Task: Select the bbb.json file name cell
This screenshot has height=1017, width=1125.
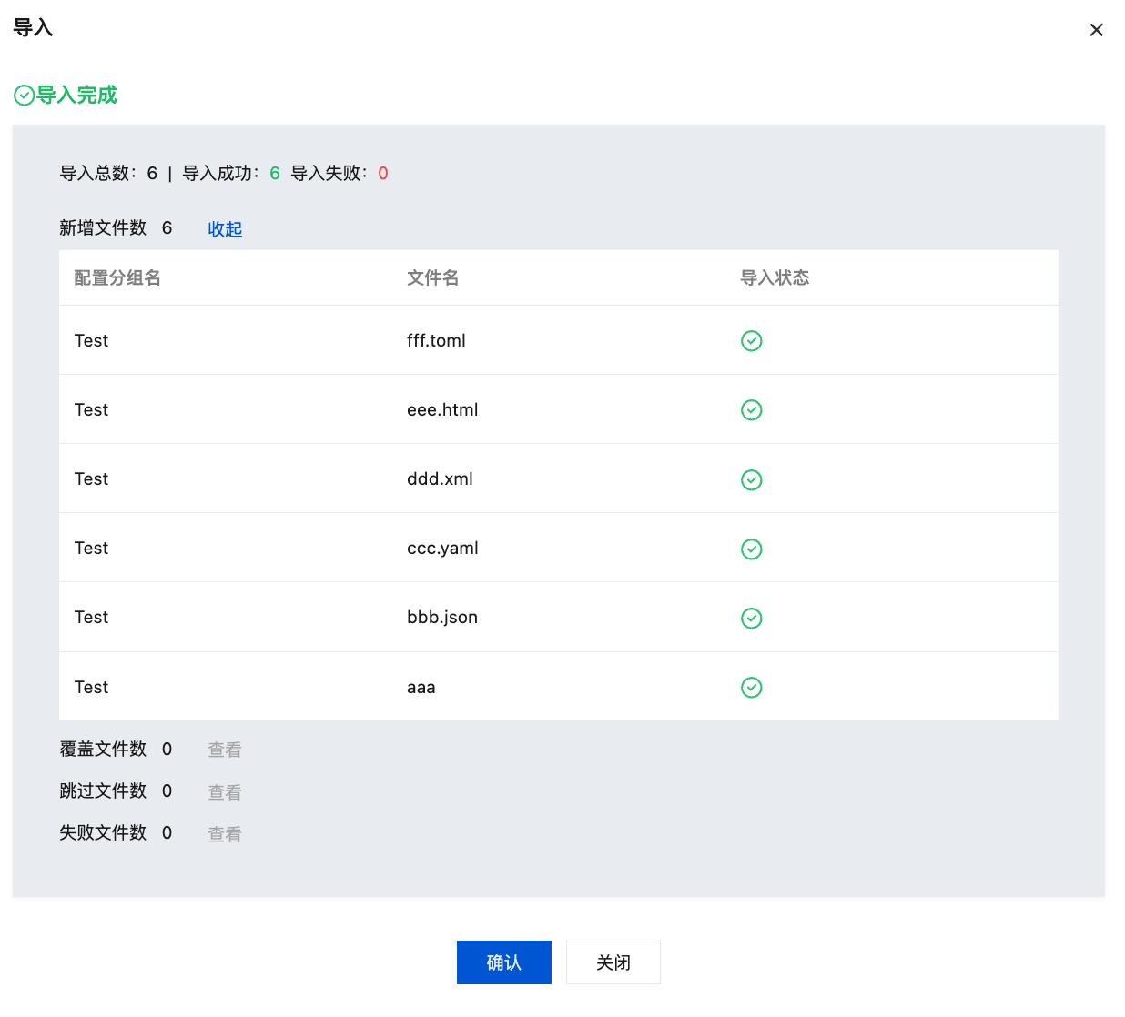Action: [442, 618]
